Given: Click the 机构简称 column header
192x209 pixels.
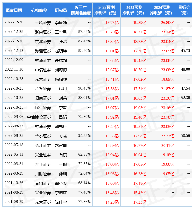Looking at the screenshot, I should pyautogui.click(x=39, y=10).
